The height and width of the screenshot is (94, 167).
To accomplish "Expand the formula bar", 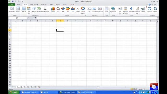I will point(158,18).
